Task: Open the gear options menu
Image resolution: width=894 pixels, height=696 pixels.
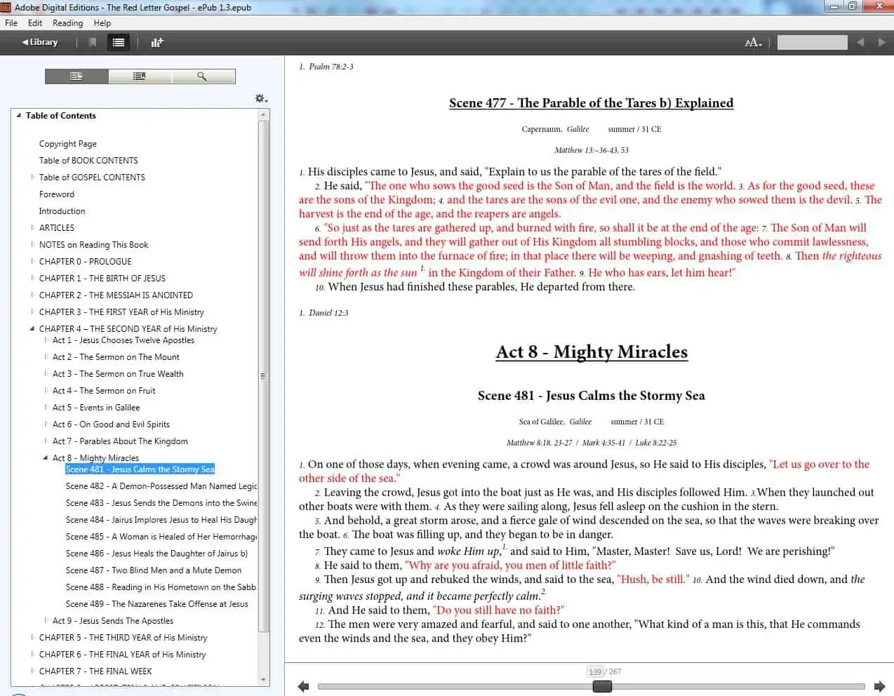Action: pyautogui.click(x=261, y=99)
